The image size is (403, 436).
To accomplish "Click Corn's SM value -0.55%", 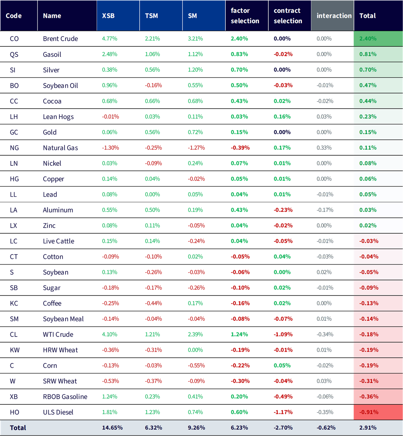I will pyautogui.click(x=196, y=365).
